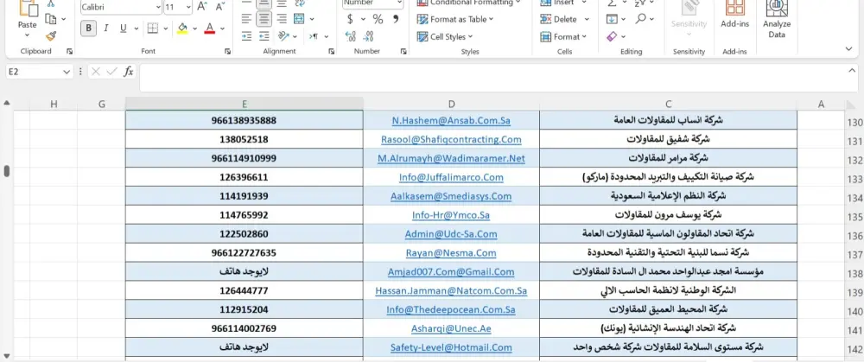Open the Cell Styles menu
The width and height of the screenshot is (864, 362).
445,36
